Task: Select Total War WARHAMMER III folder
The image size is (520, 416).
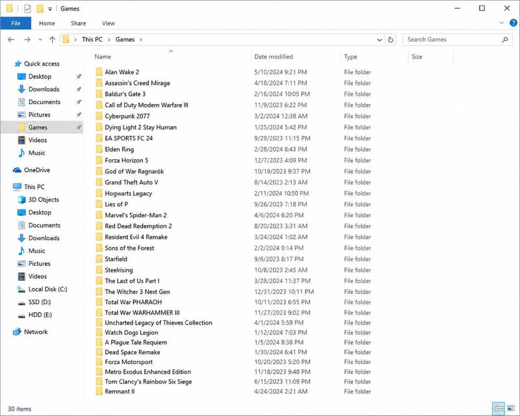Action: pyautogui.click(x=142, y=313)
